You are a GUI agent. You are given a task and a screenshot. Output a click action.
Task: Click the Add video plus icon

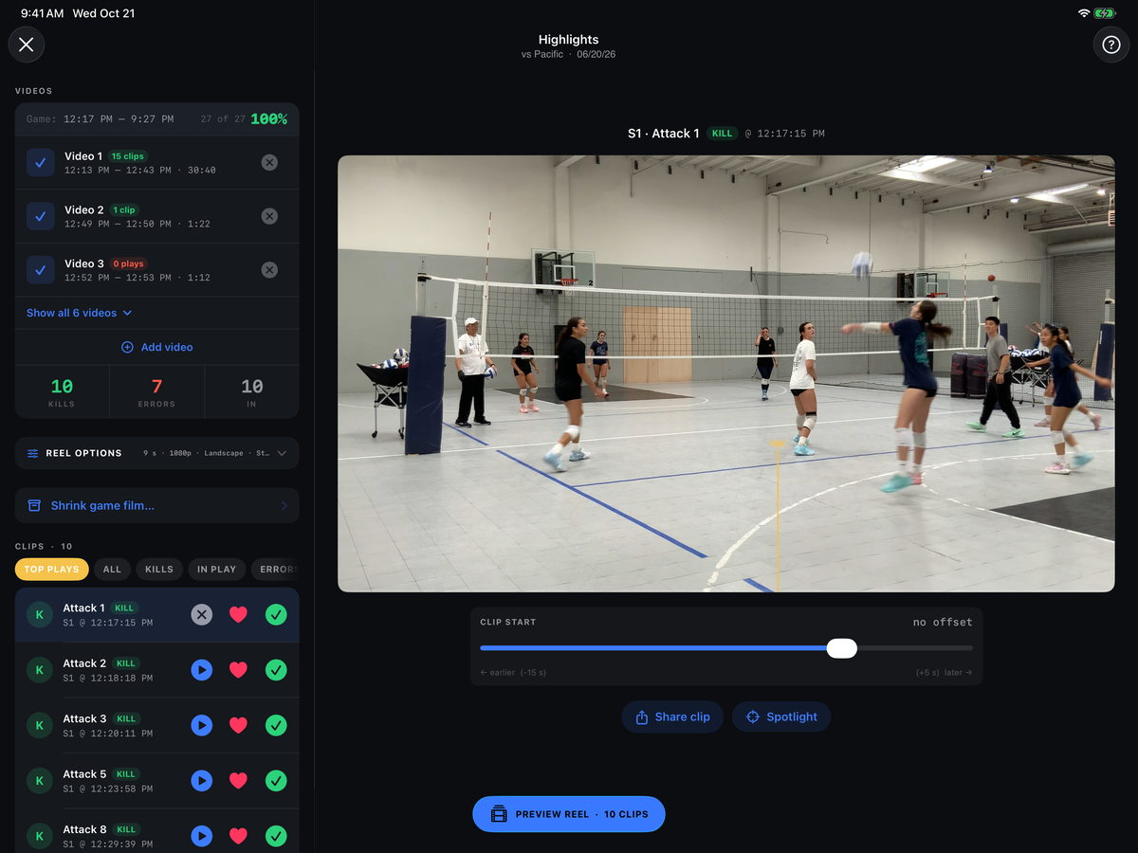pyautogui.click(x=127, y=348)
